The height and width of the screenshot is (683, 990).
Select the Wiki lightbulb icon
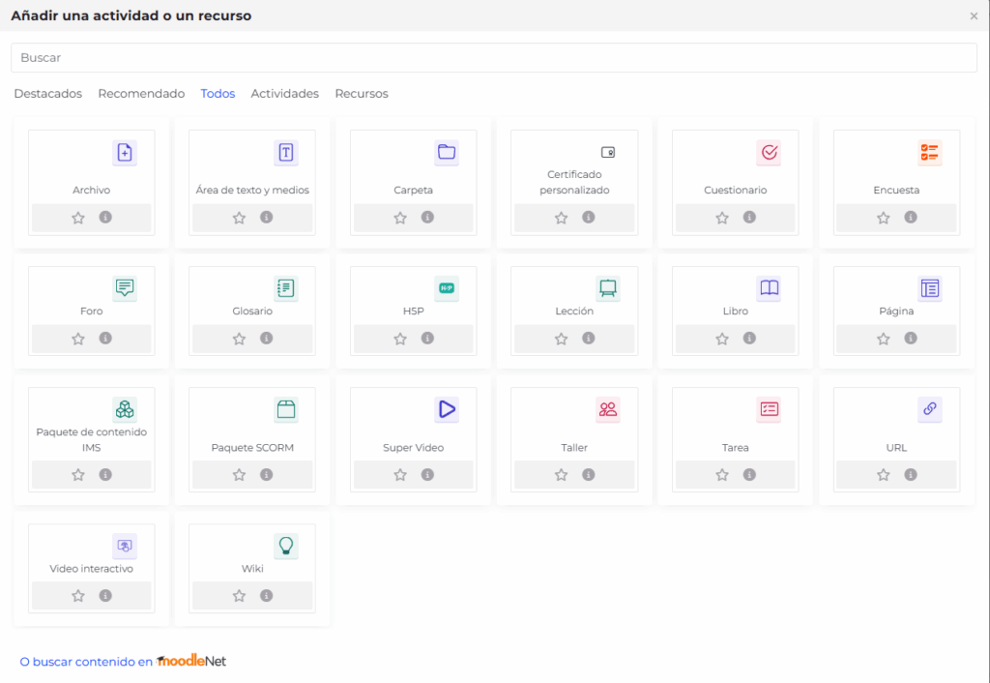click(x=285, y=546)
